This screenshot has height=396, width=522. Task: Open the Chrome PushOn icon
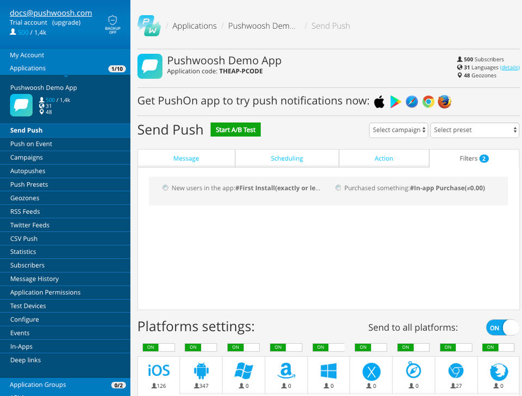tap(428, 102)
